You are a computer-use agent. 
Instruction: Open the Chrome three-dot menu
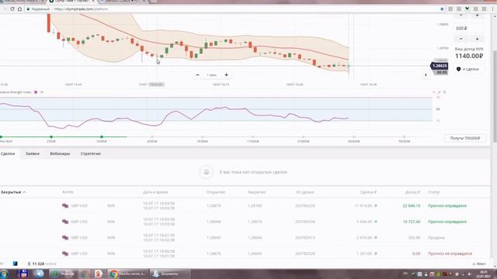[x=492, y=9]
